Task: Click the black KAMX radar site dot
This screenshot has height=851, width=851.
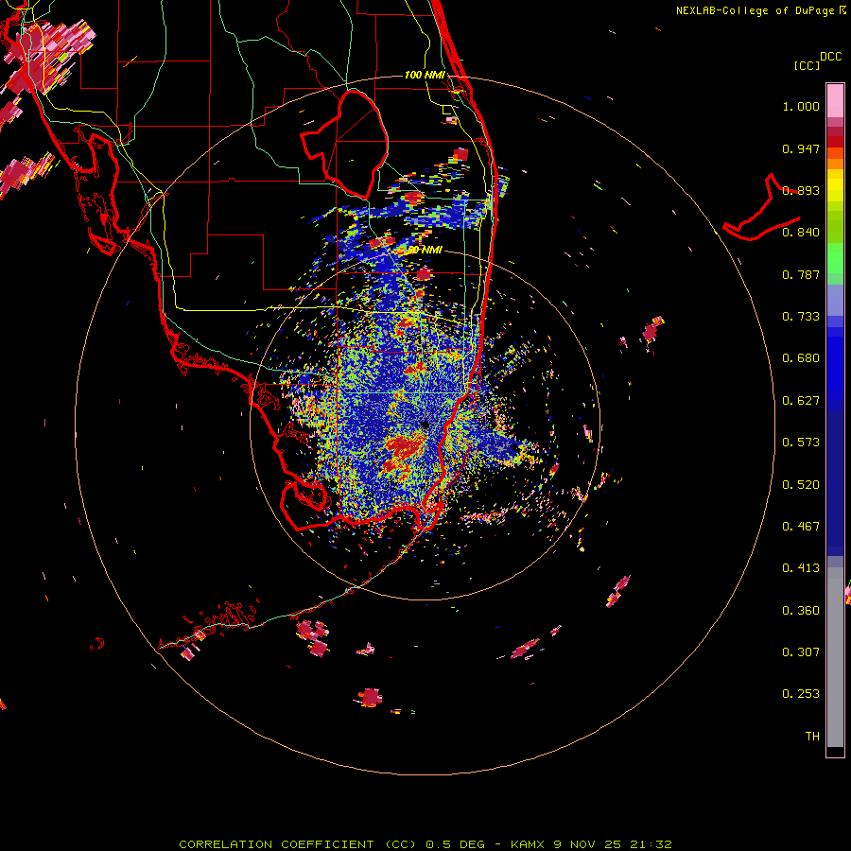Action: tap(425, 425)
